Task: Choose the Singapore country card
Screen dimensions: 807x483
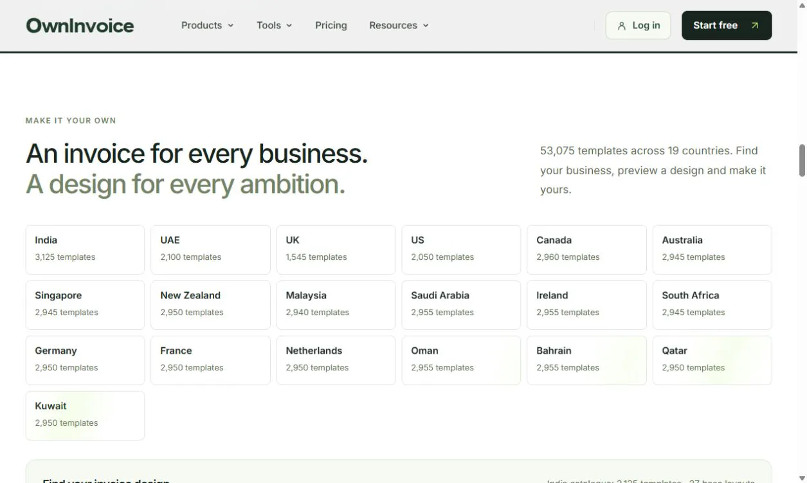Action: click(x=85, y=305)
